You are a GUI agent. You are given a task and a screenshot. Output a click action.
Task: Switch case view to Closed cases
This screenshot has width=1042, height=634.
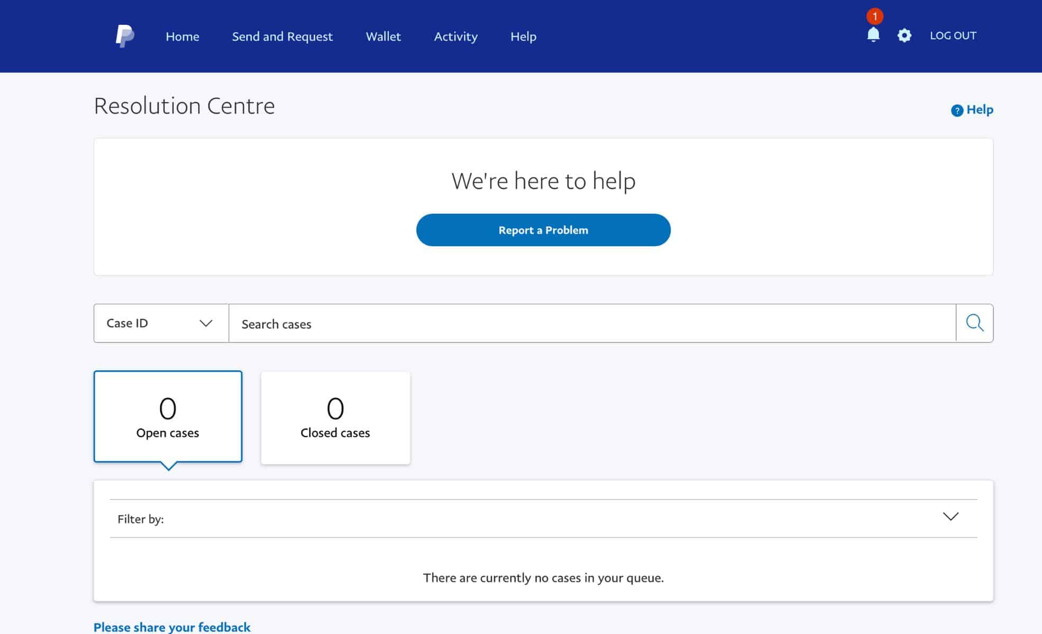[335, 417]
